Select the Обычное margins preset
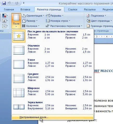The height and width of the screenshot is (124, 113). click(53, 50)
